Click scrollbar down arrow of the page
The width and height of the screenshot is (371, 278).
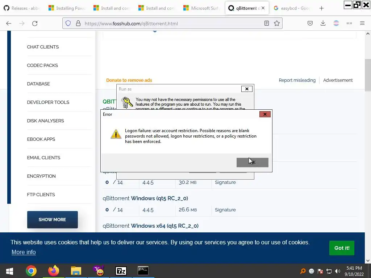click(368, 261)
